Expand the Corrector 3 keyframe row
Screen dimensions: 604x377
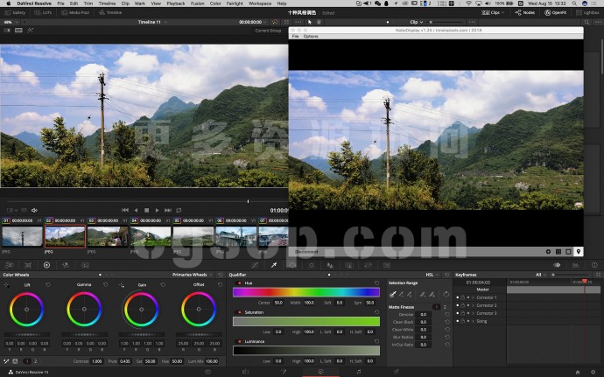pos(473,313)
